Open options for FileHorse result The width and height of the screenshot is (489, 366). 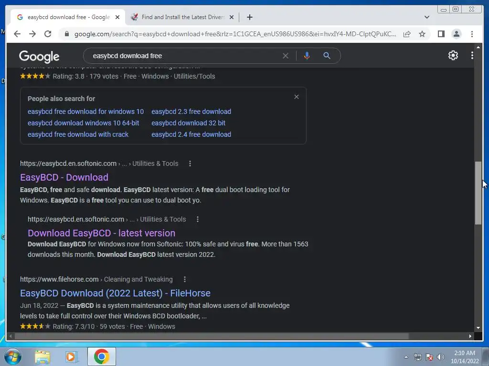pyautogui.click(x=185, y=279)
